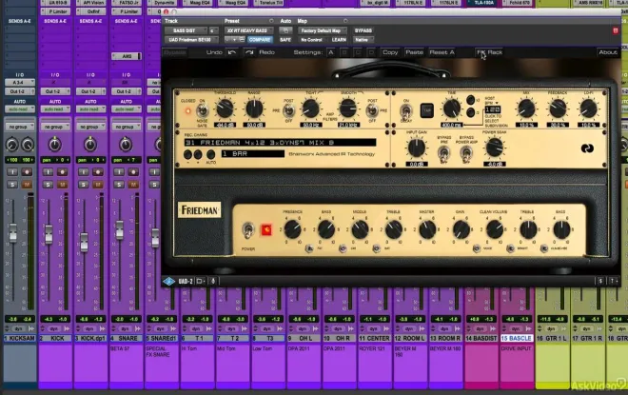
Task: Click the UAD-2 diamond logo icon
Action: [x=169, y=281]
